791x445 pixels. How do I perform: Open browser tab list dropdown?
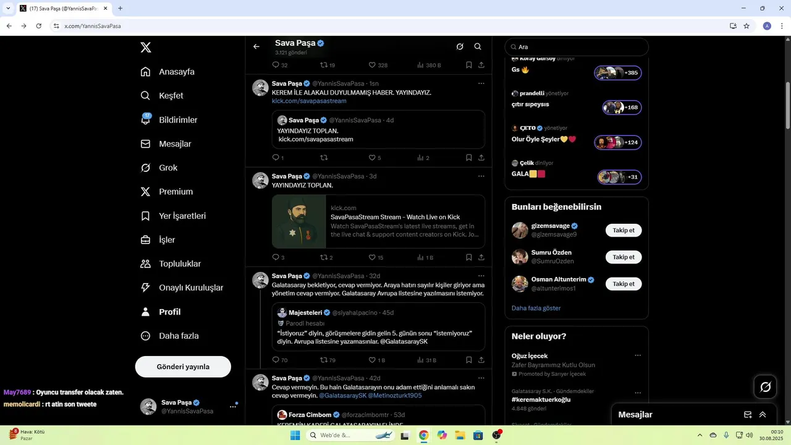(x=8, y=8)
